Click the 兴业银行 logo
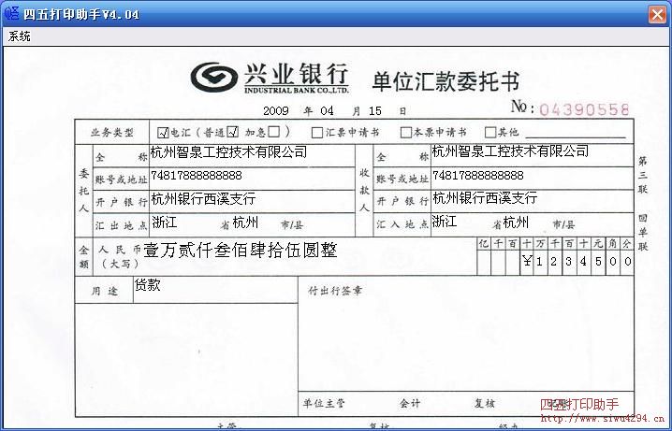Image resolution: width=672 pixels, height=431 pixels. (270, 78)
